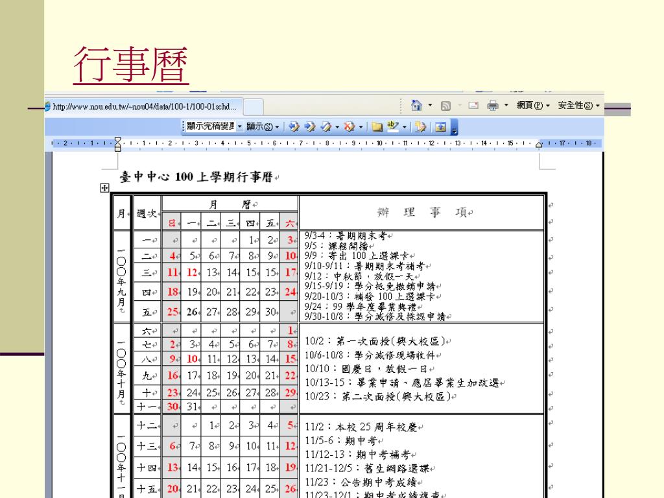Open the 網頁(P) menu

pos(533,105)
